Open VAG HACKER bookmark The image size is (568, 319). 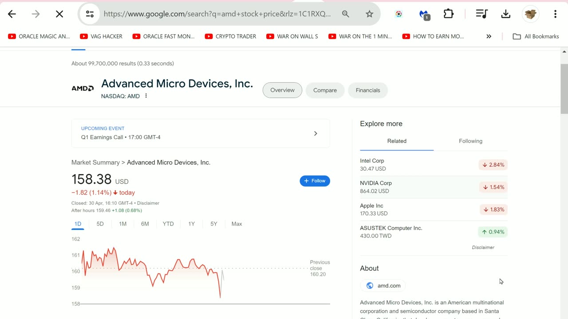pos(101,36)
